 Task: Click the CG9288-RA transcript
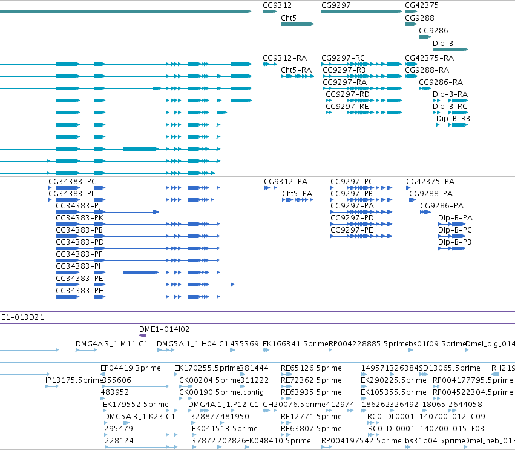(x=427, y=70)
